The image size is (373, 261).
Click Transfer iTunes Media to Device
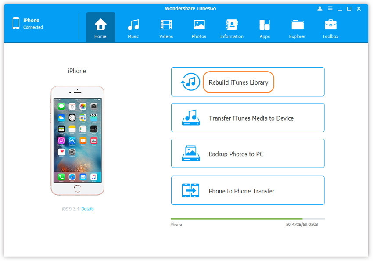tap(247, 118)
